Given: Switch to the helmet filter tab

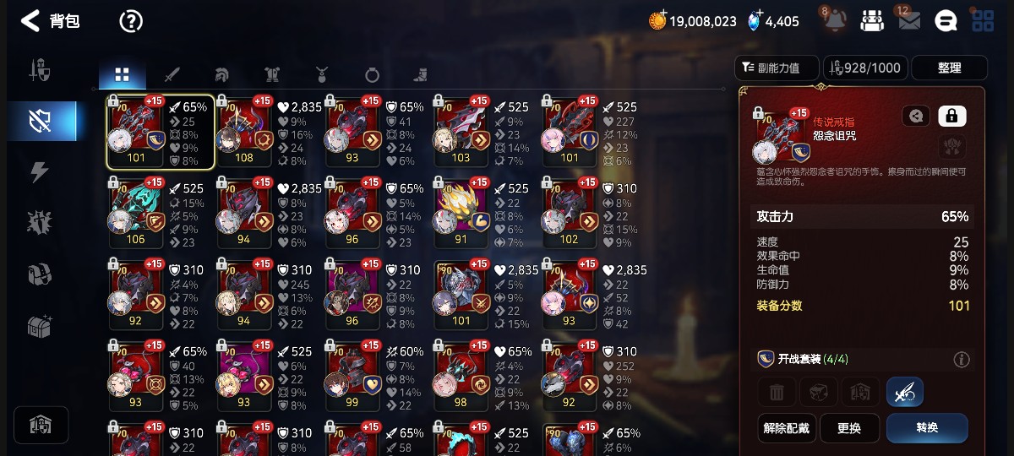Looking at the screenshot, I should tap(222, 74).
